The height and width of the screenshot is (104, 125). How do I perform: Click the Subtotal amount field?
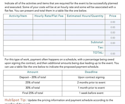[113, 43]
